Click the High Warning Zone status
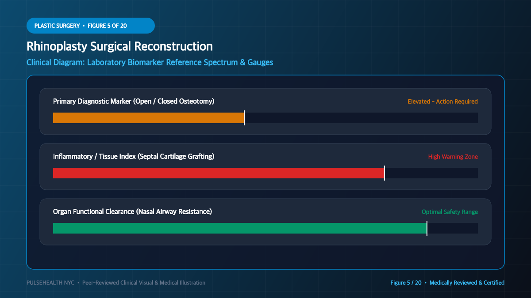 coord(453,157)
